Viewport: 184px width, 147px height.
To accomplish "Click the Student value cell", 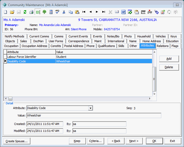I will pyautogui.click(x=104, y=57).
